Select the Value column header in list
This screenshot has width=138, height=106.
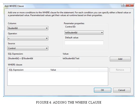point(64,70)
